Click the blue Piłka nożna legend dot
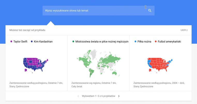The width and height of the screenshot is (197, 104). point(135,41)
